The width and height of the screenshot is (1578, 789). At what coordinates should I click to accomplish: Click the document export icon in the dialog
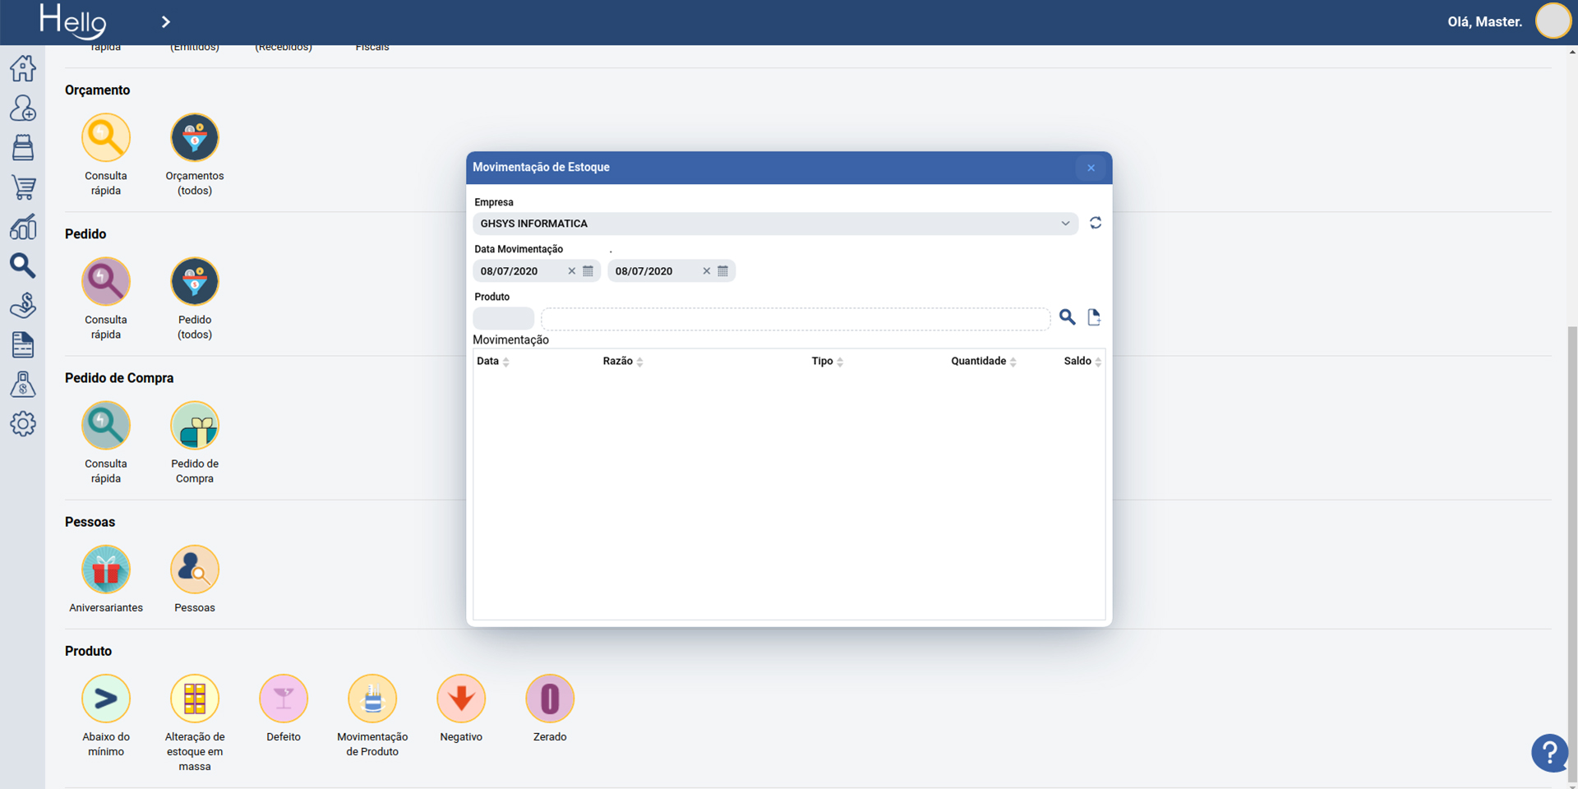click(x=1094, y=317)
